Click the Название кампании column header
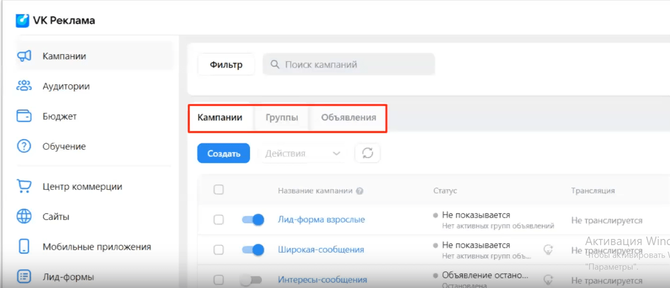 coord(315,191)
